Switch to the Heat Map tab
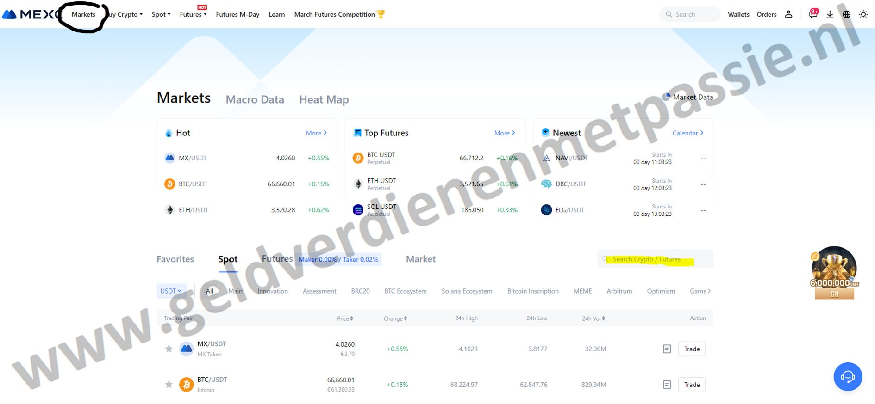The width and height of the screenshot is (875, 404). coord(324,99)
